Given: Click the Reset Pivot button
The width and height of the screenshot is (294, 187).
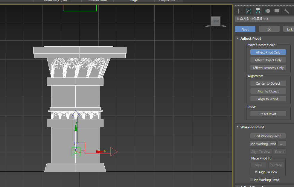Looking at the screenshot, I should pyautogui.click(x=268, y=114).
